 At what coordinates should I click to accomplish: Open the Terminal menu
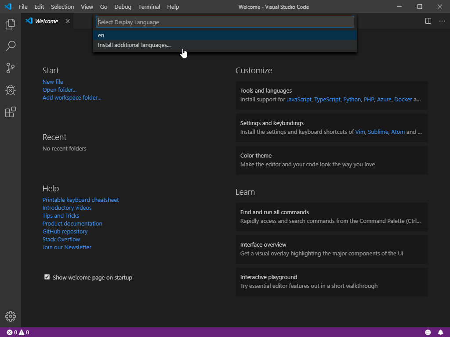[x=149, y=7]
